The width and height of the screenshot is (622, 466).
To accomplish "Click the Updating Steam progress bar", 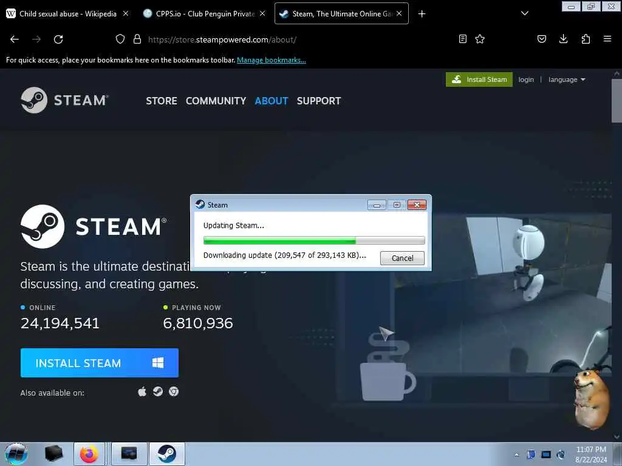I will pyautogui.click(x=314, y=240).
